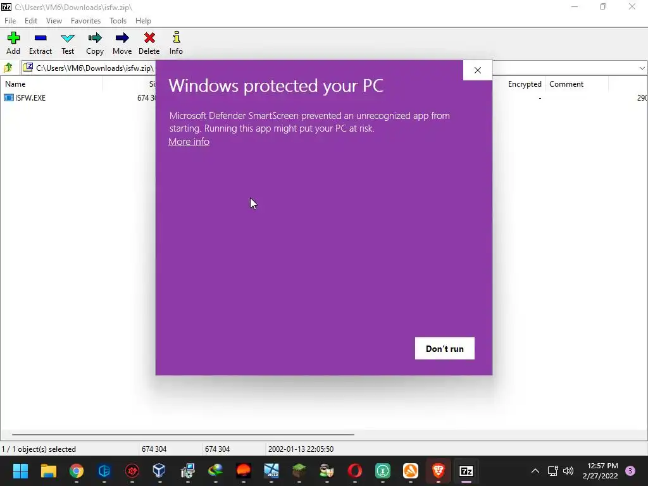Open the Help menu
Viewport: 648px width, 486px height.
(x=143, y=21)
